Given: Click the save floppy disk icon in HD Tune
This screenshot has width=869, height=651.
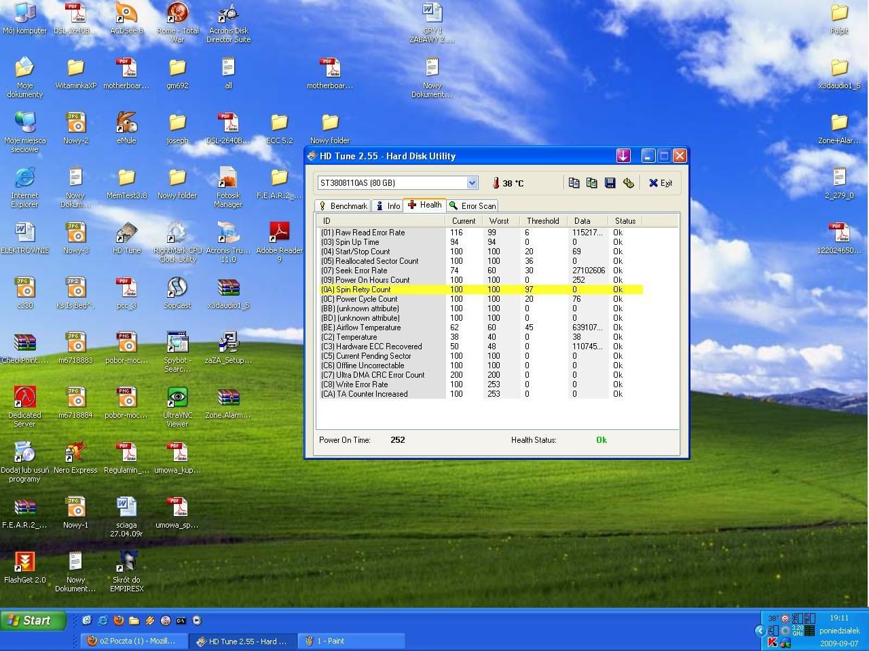Looking at the screenshot, I should tap(610, 183).
